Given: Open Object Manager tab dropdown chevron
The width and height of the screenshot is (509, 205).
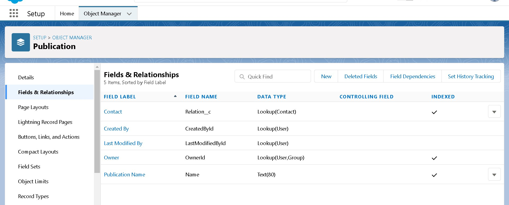Looking at the screenshot, I should (129, 14).
